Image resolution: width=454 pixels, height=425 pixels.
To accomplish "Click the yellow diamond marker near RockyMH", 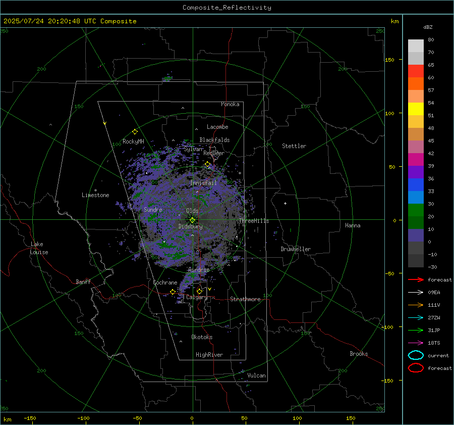I will click(135, 132).
